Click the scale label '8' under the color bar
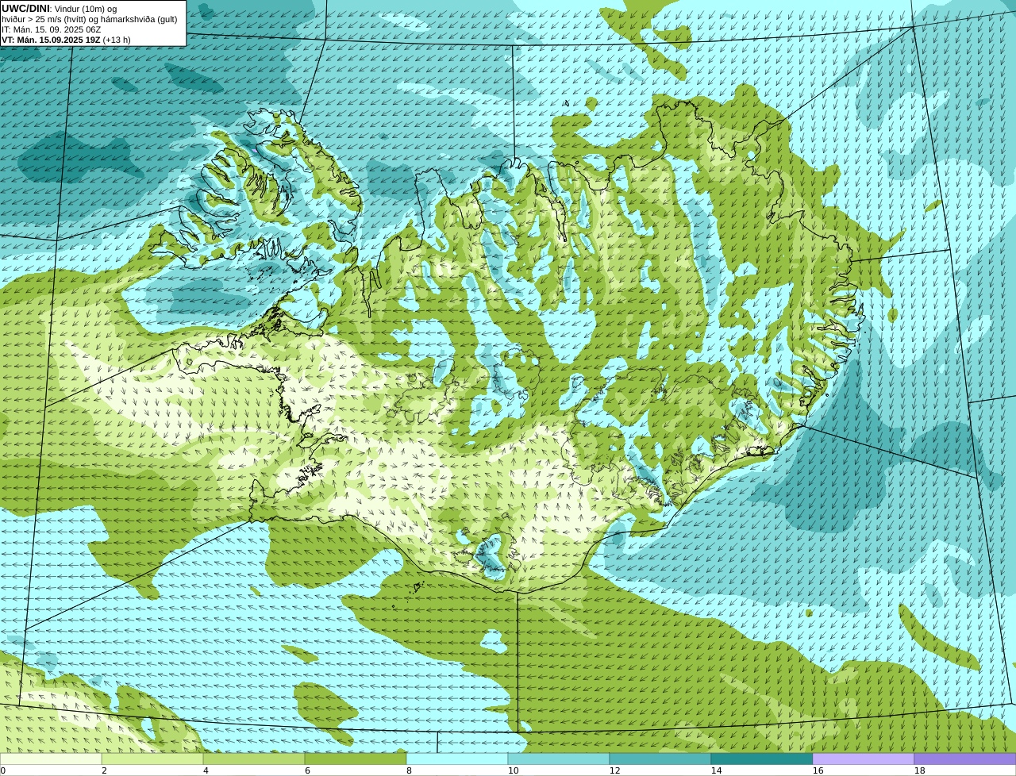1016x776 pixels. pyautogui.click(x=409, y=770)
